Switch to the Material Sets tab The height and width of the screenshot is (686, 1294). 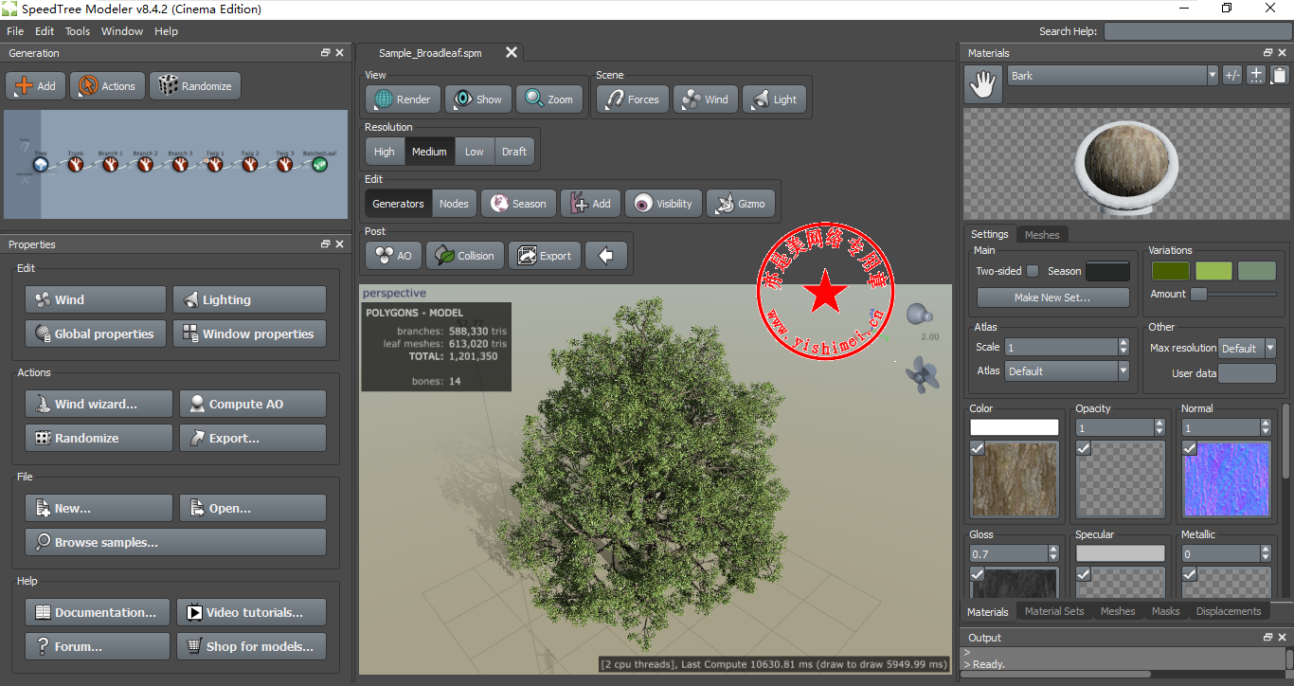(x=1054, y=611)
